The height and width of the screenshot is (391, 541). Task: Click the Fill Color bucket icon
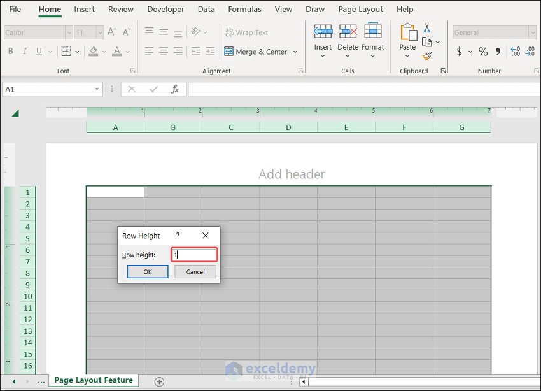[93, 52]
